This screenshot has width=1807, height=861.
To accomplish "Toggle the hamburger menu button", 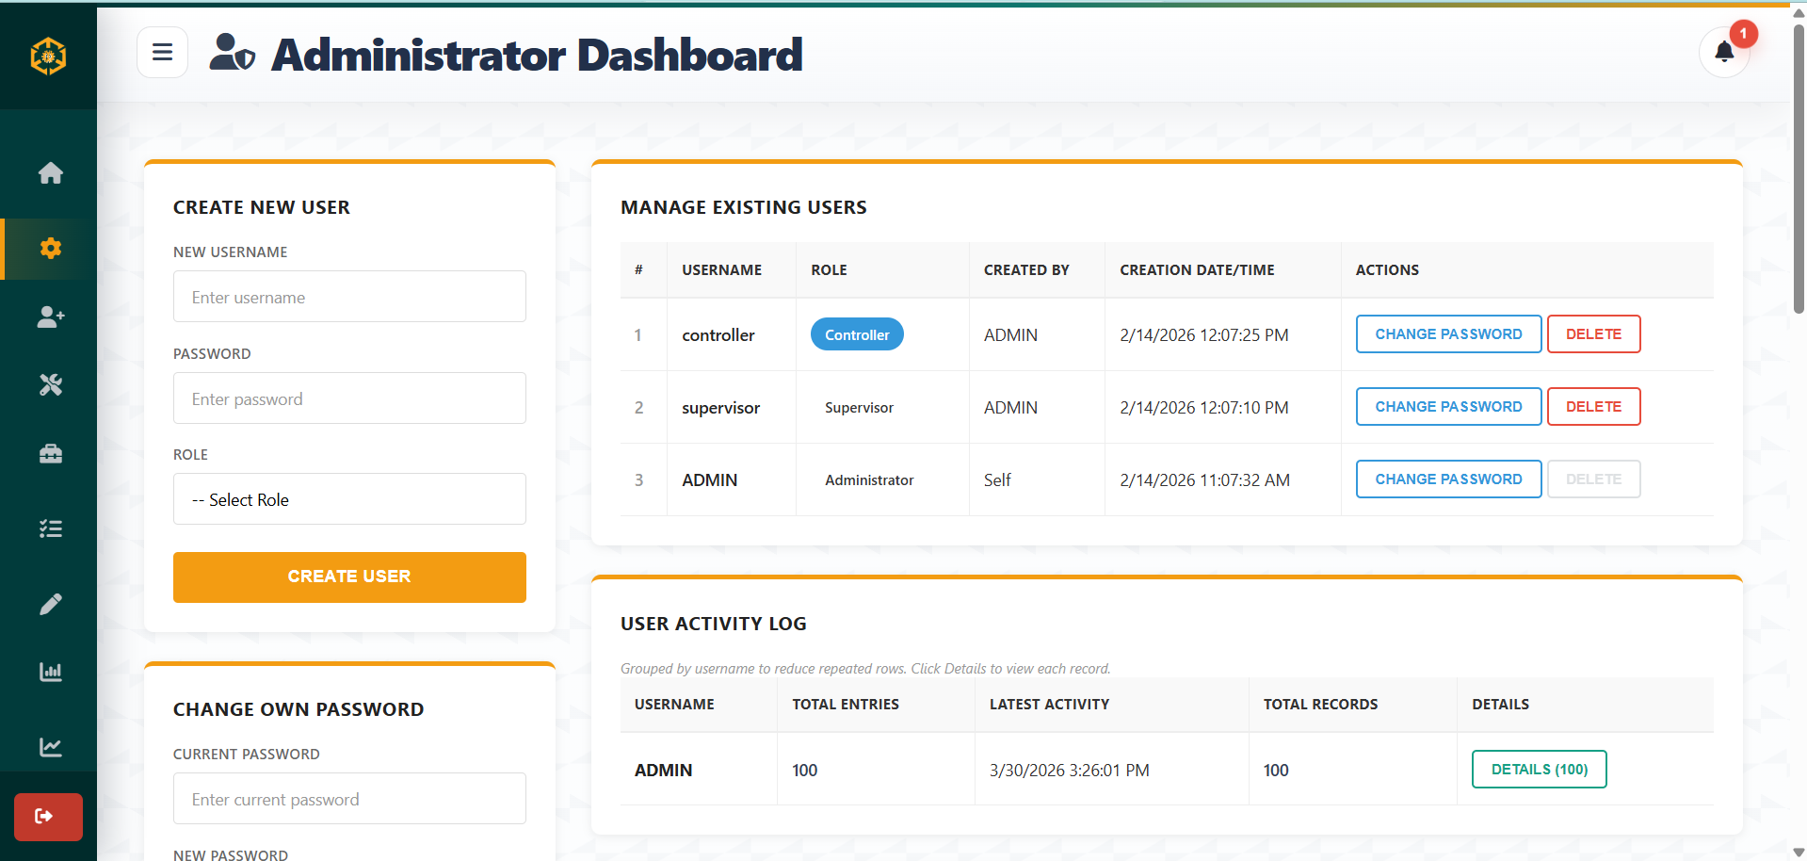I will [x=162, y=52].
